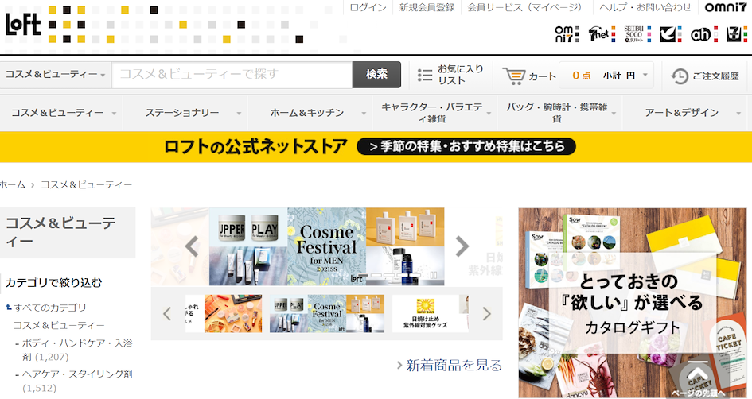Click the shopping cart icon
The image size is (752, 399).
click(513, 76)
